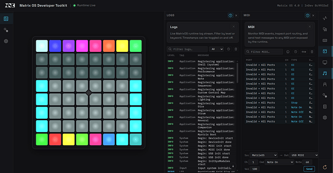Click the Ch channel number field
The image size is (333, 173).
click(253, 162)
